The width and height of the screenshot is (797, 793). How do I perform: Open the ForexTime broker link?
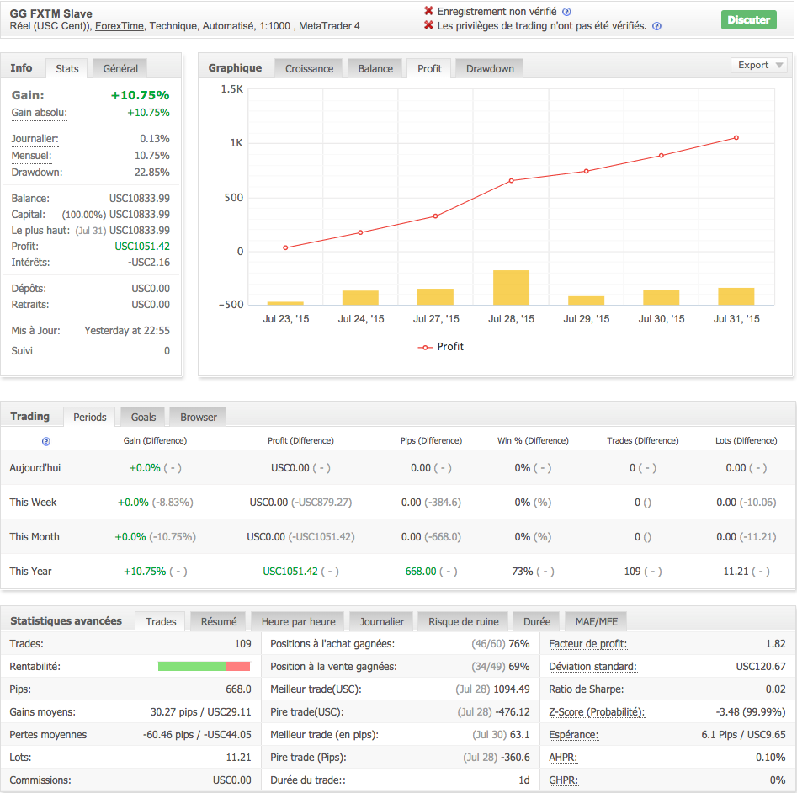coord(120,26)
